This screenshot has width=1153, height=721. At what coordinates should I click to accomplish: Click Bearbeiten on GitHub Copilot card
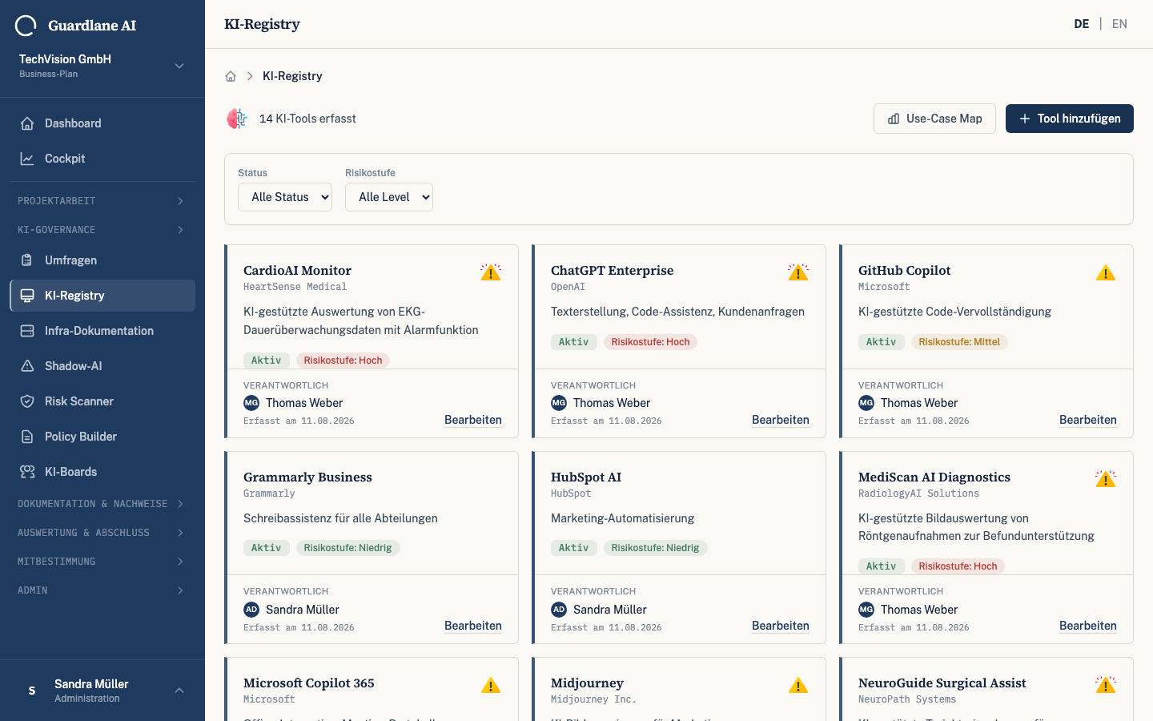click(x=1088, y=420)
